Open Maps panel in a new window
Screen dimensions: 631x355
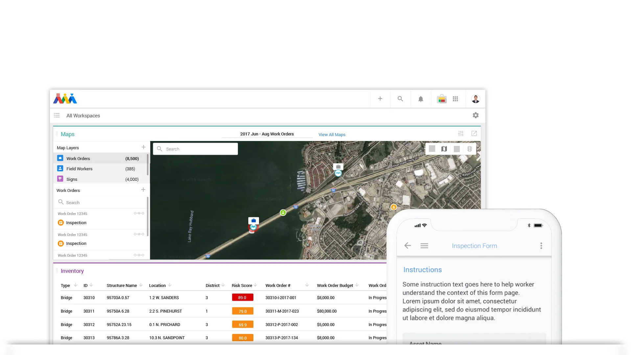[474, 133]
